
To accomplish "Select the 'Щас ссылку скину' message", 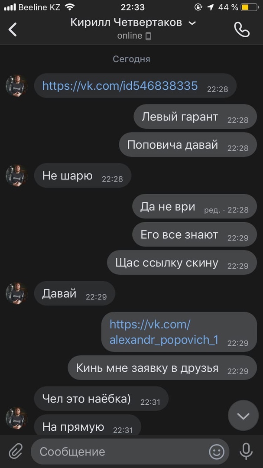I will (182, 263).
